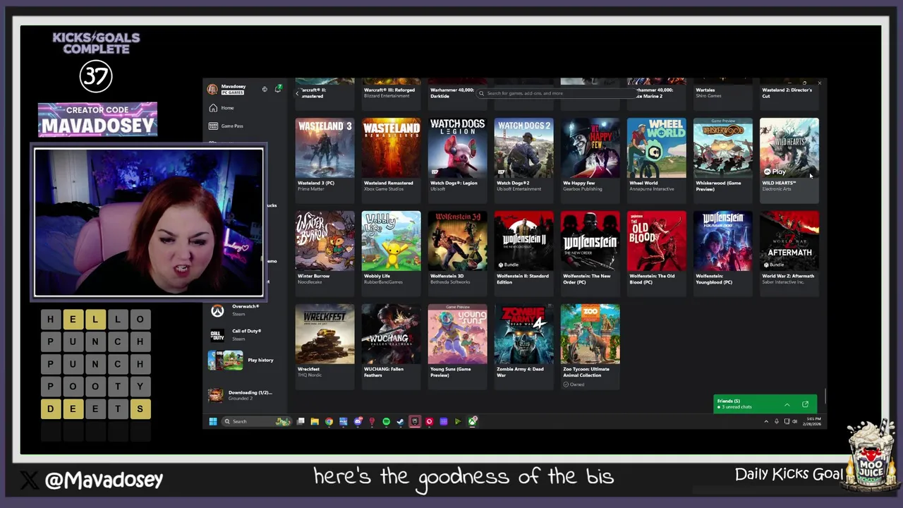
Task: Select the Wolfenstein: Youngblood cover
Action: point(722,241)
